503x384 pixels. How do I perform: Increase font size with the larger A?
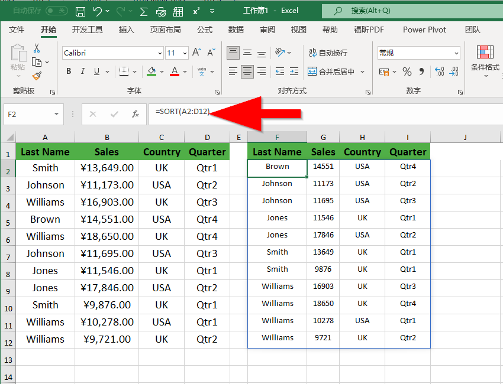click(x=196, y=52)
